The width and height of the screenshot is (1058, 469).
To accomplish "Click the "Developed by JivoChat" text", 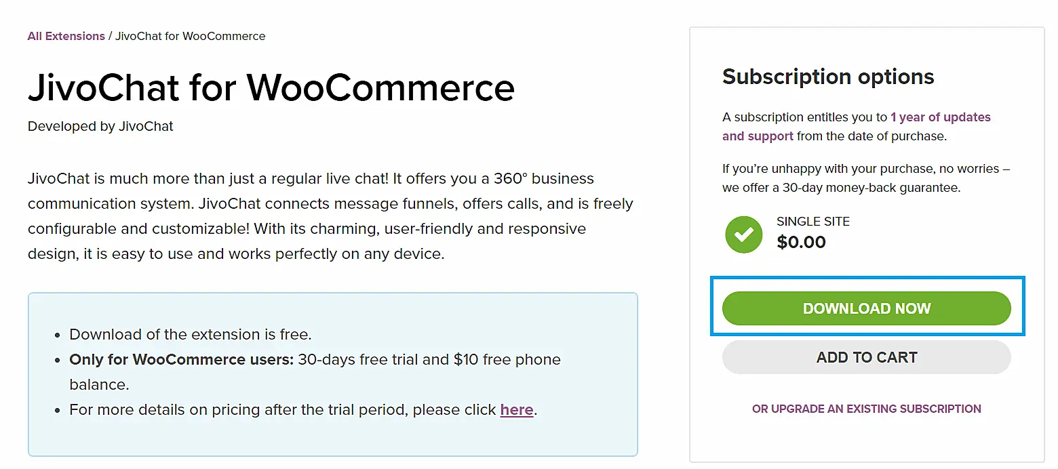I will [x=100, y=126].
